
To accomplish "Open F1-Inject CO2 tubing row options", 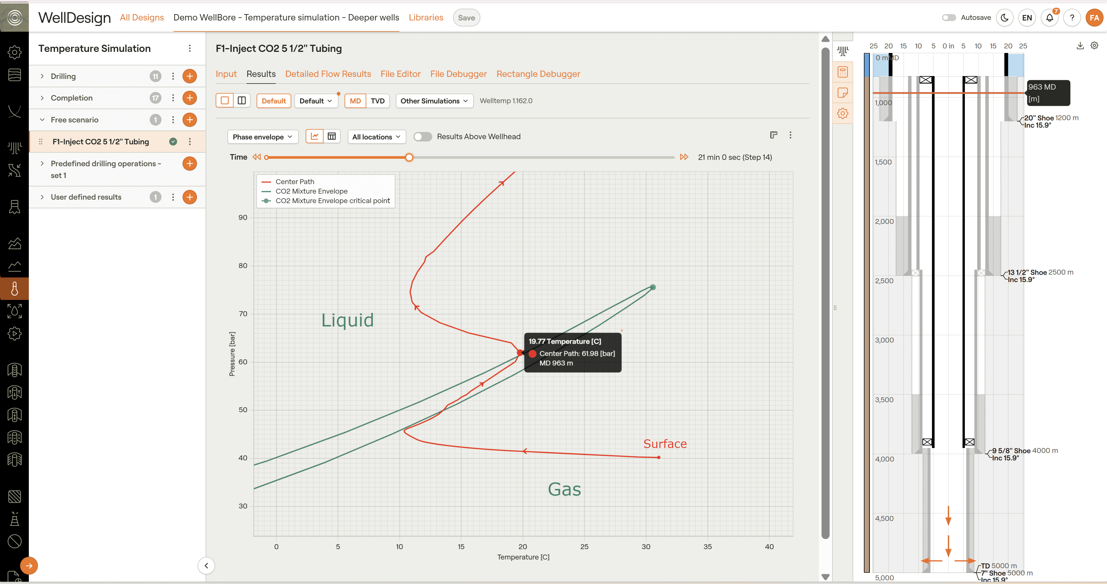I will pyautogui.click(x=189, y=142).
